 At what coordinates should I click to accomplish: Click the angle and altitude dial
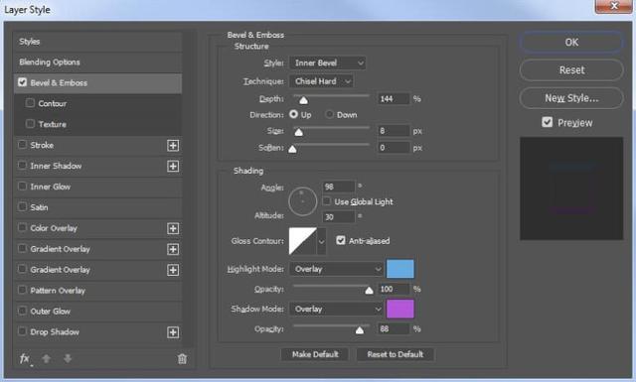coord(302,201)
